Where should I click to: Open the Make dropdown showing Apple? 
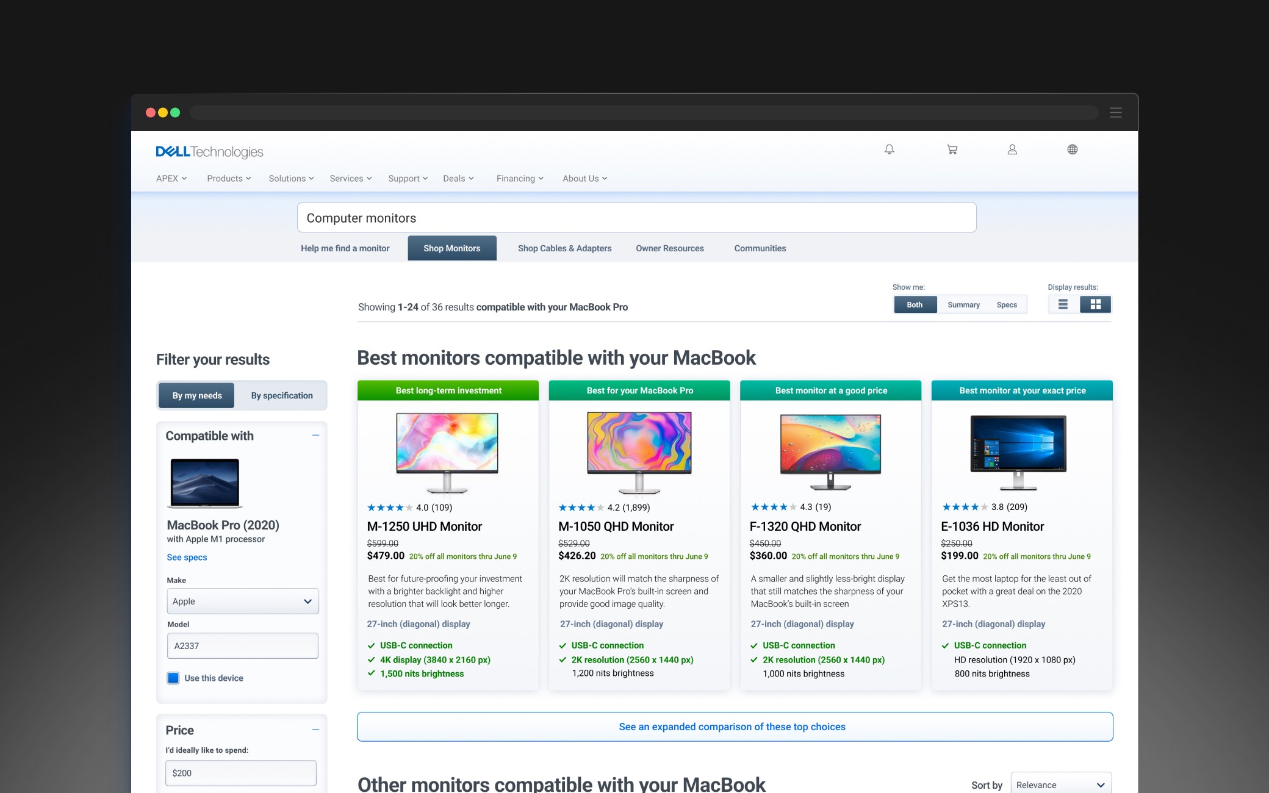(242, 601)
